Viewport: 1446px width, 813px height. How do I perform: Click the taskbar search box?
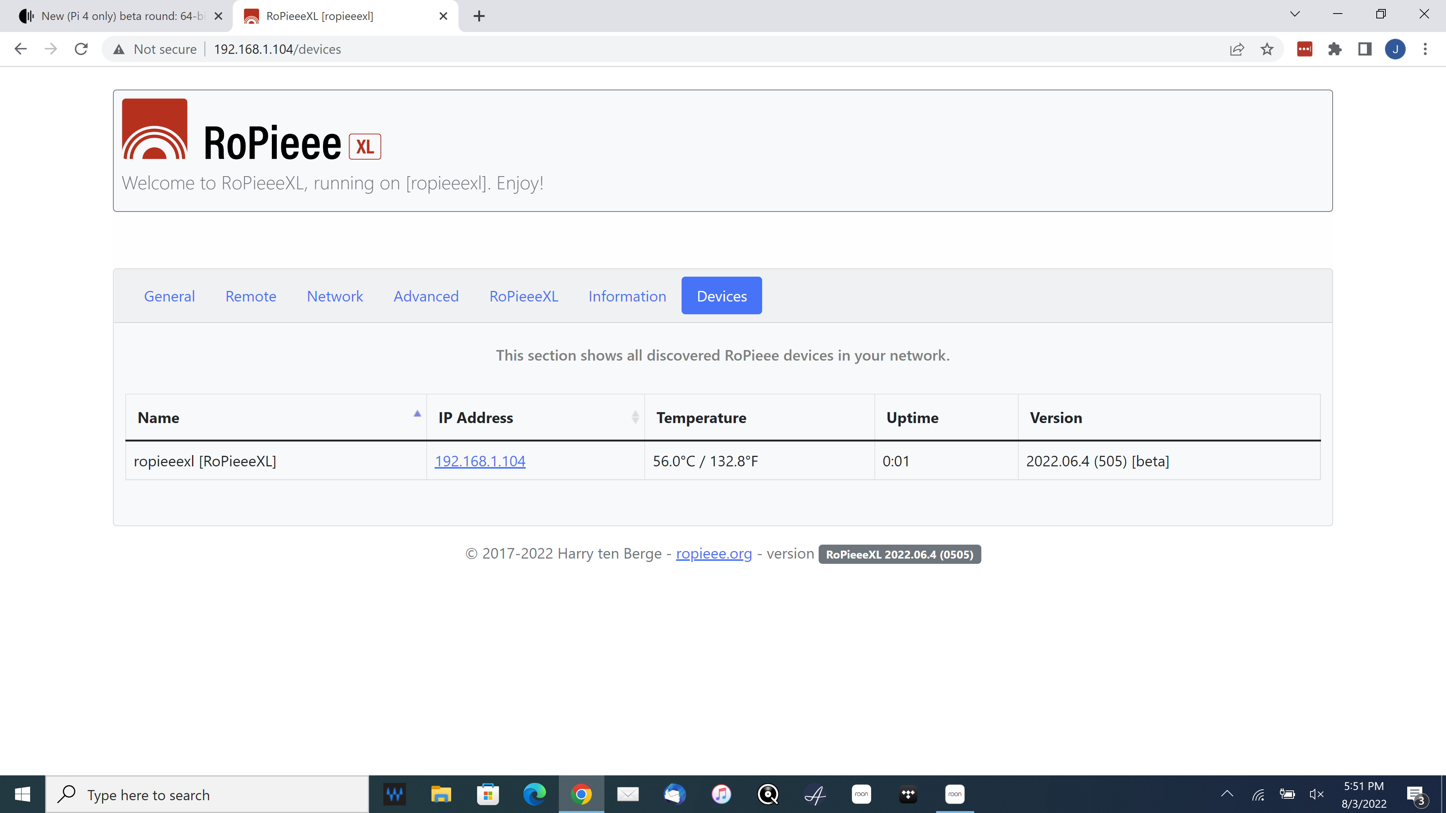(x=207, y=795)
